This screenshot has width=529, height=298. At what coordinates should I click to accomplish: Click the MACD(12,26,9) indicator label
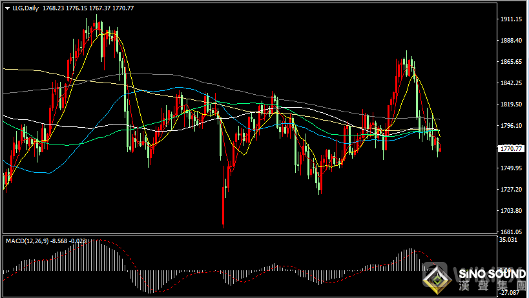pyautogui.click(x=27, y=241)
